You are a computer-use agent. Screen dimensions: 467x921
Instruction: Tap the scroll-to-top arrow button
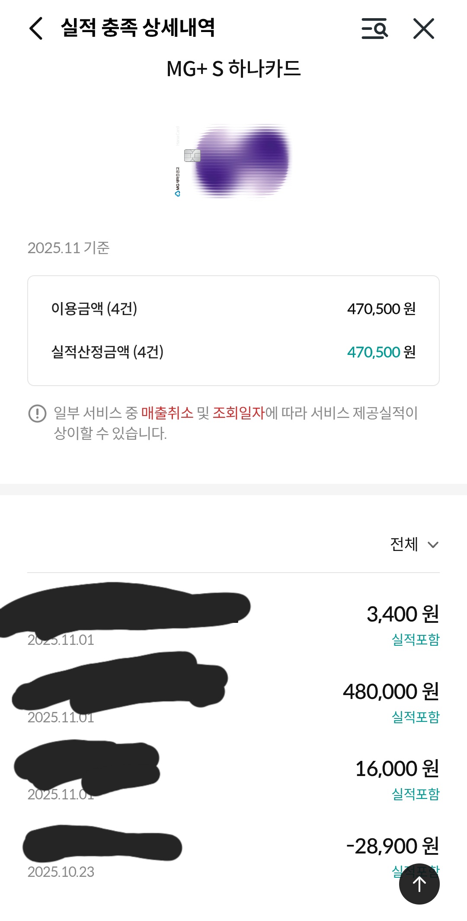coord(419,884)
